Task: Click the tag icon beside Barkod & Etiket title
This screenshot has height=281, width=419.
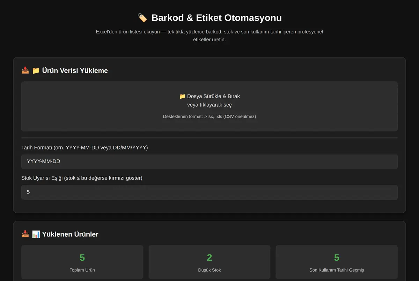Action: [x=142, y=18]
